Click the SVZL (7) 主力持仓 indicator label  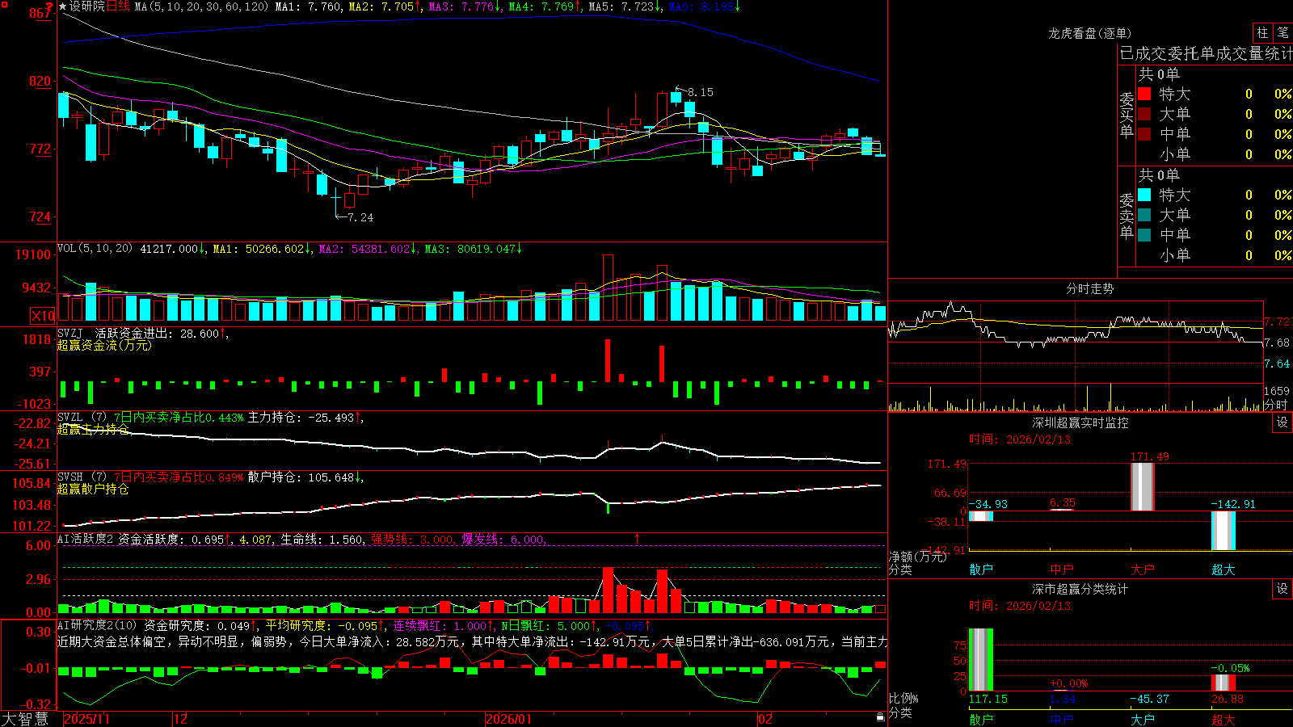(82, 418)
